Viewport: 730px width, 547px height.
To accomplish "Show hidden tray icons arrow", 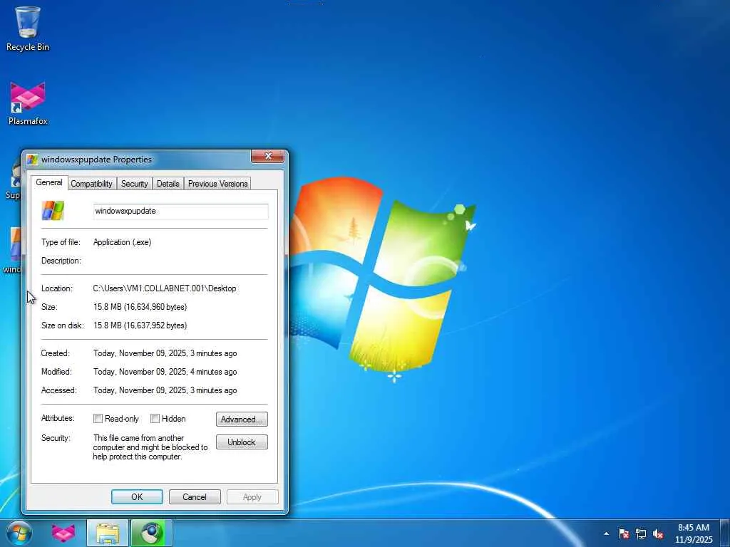I will click(606, 533).
